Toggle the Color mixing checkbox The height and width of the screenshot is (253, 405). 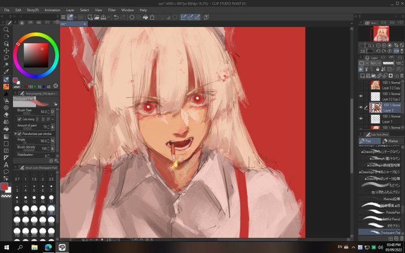pyautogui.click(x=20, y=119)
